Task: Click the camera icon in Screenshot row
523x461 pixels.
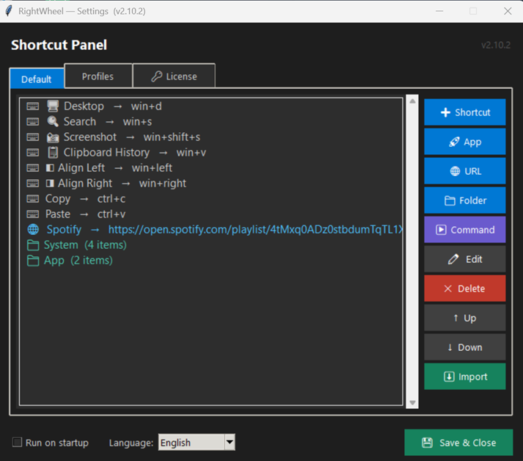Action: (x=53, y=137)
